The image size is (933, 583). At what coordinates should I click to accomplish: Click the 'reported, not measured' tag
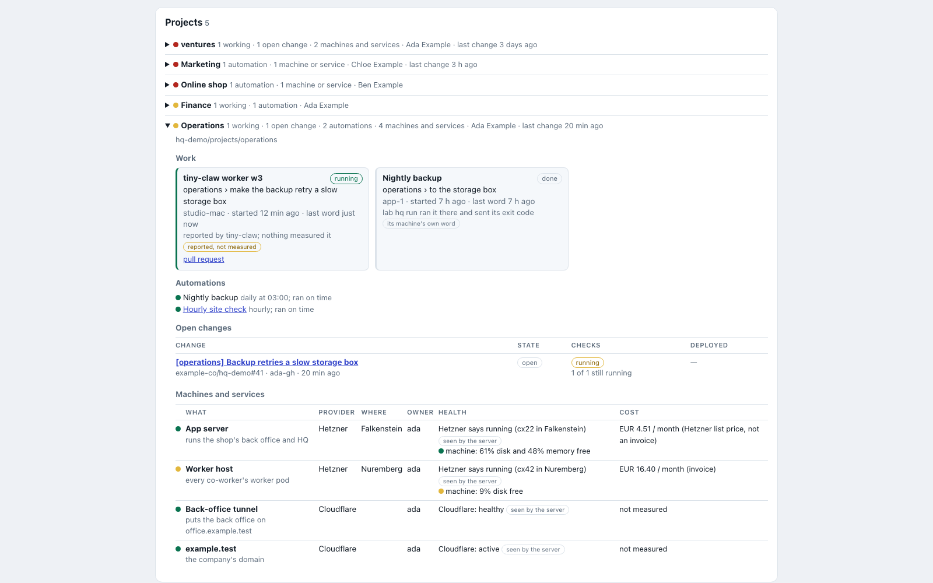[222, 247]
